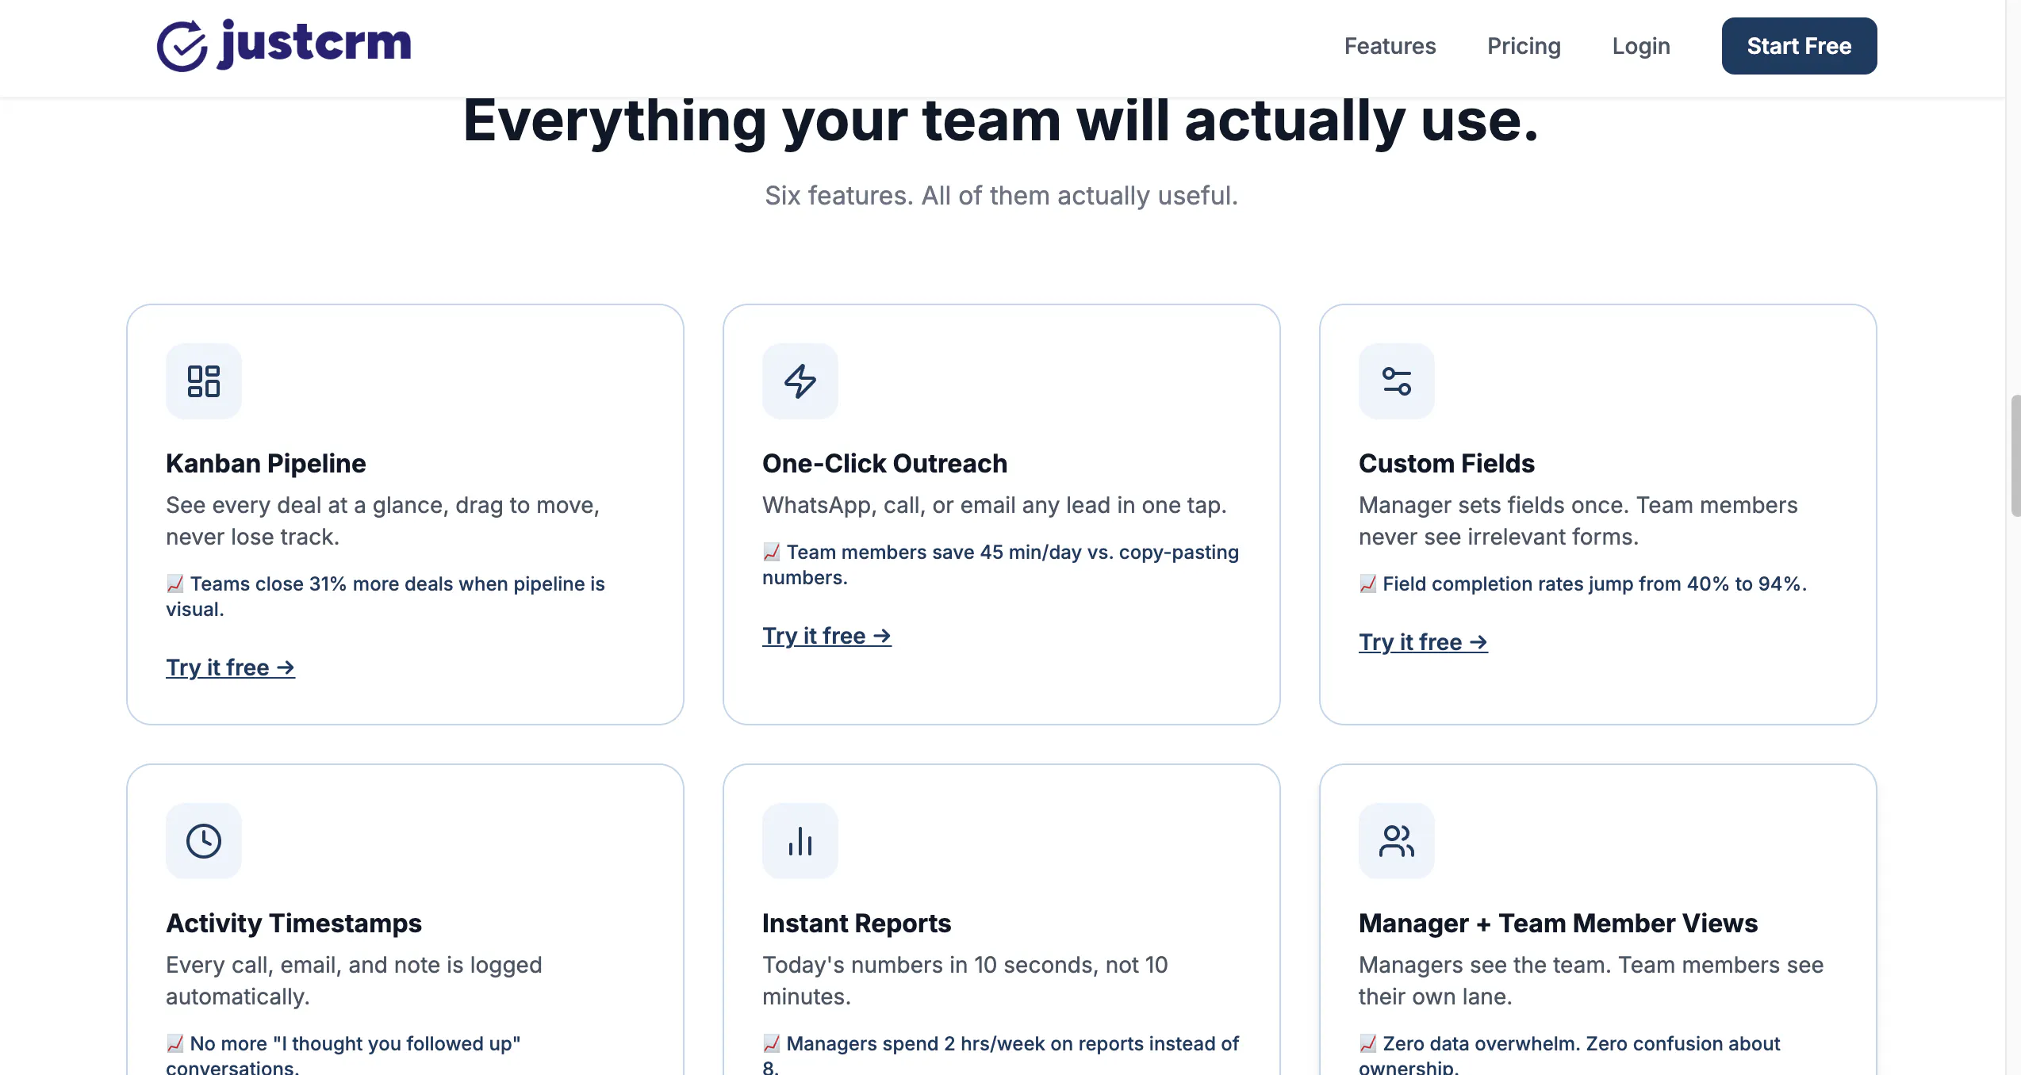Click 'WhatsApp, call, or email any lead' text

click(x=995, y=505)
